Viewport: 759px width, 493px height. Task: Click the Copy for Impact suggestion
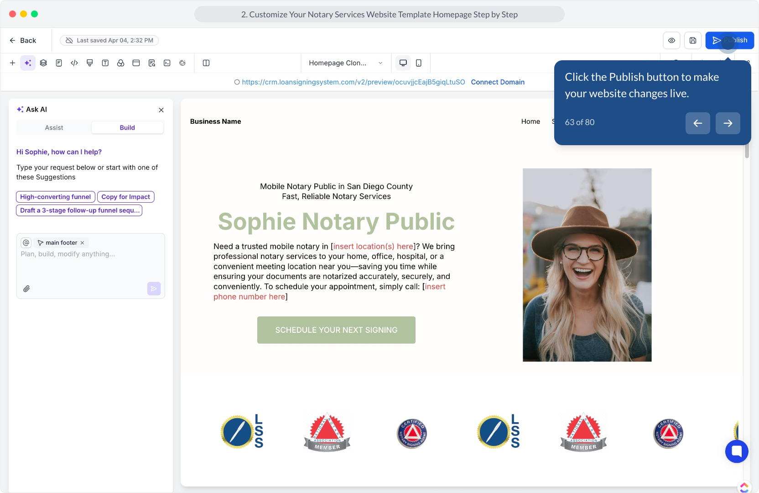(x=125, y=197)
